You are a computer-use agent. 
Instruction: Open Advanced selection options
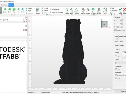pos(29,13)
